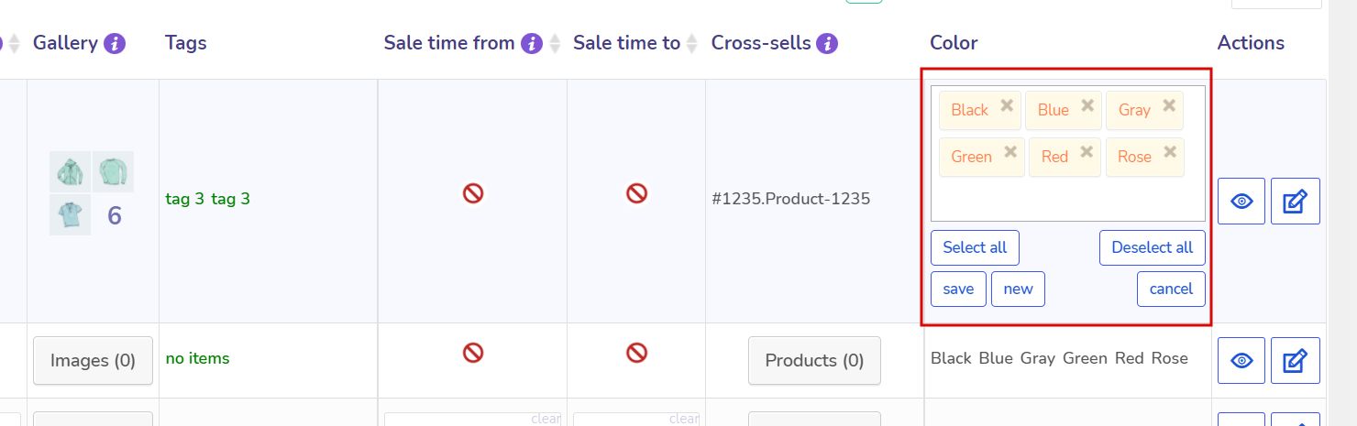Screen dimensions: 1357x426
Task: Click the Sale time from info icon
Action: (532, 43)
